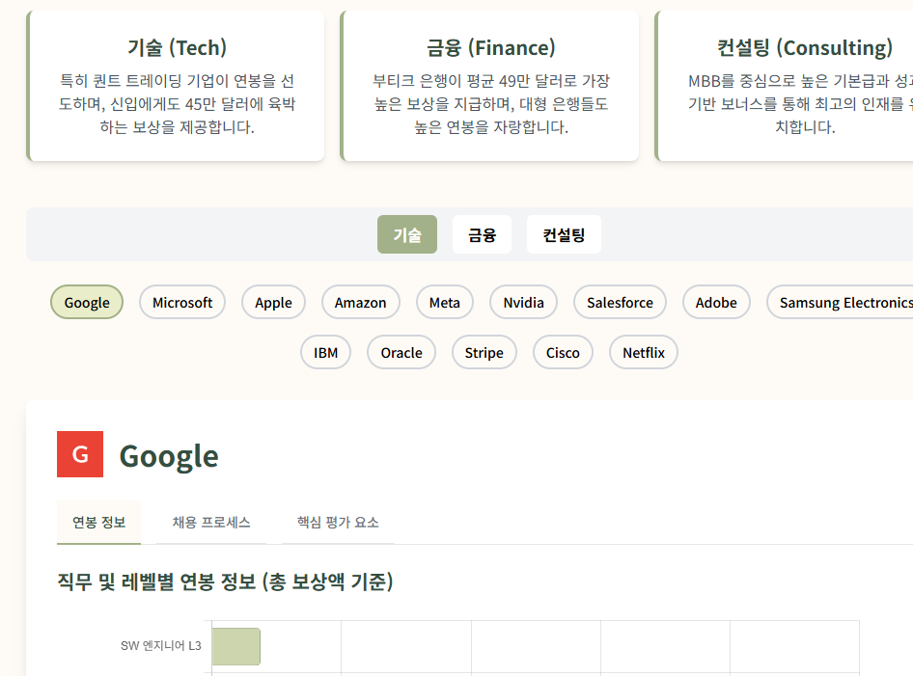The width and height of the screenshot is (913, 676).
Task: Select the Nvidia company chip
Action: tap(523, 302)
